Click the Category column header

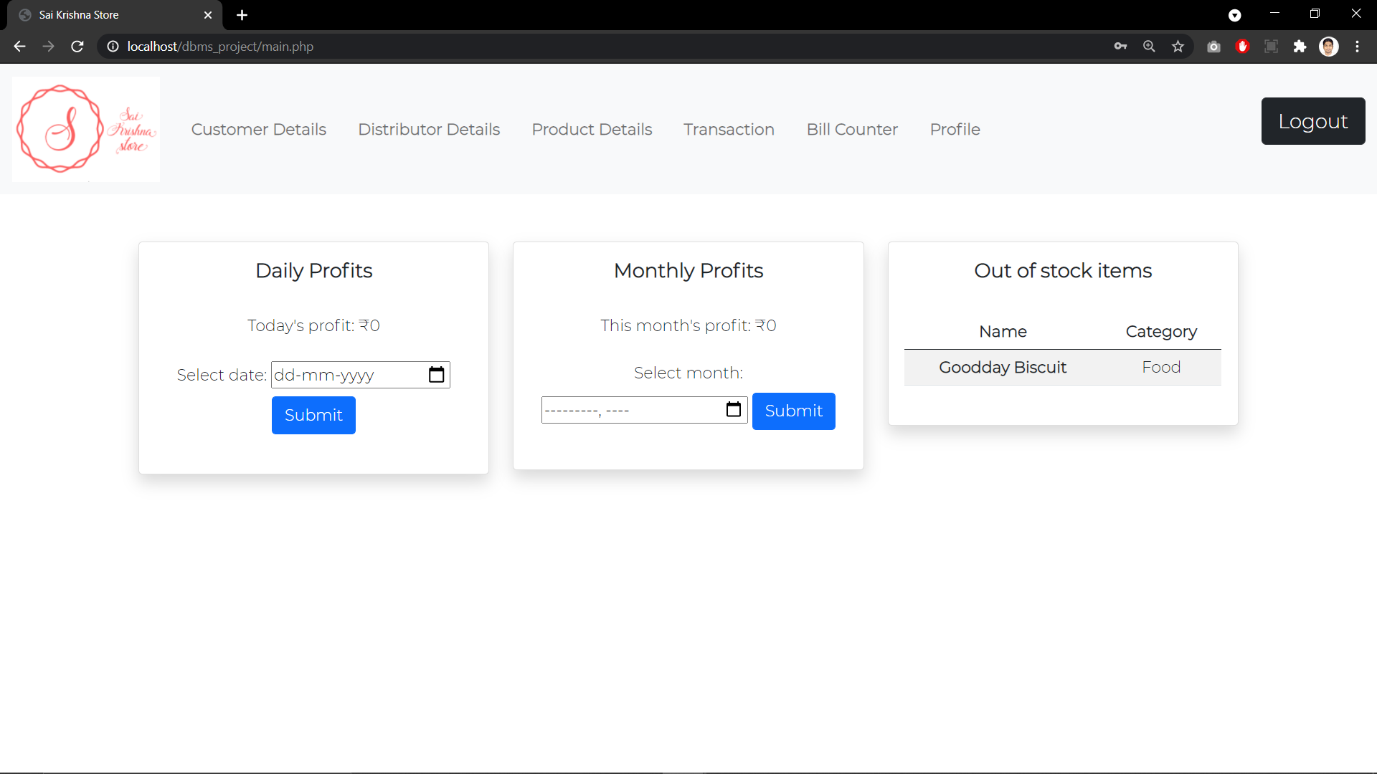1161,332
